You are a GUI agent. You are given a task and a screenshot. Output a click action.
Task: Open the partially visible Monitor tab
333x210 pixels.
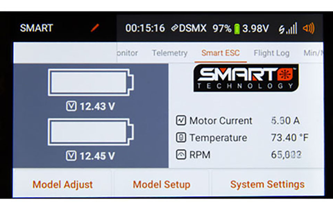click(127, 53)
